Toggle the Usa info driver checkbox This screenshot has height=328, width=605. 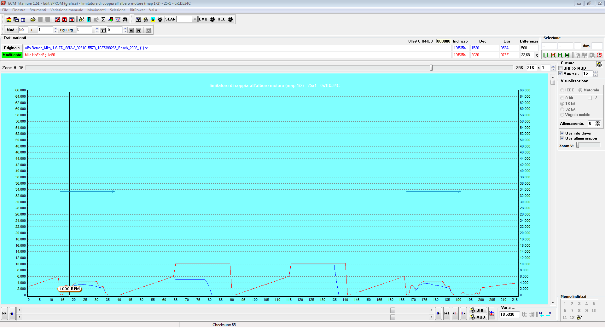pyautogui.click(x=562, y=133)
